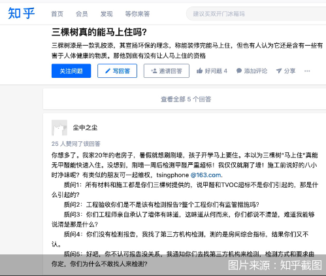The width and height of the screenshot is (326, 276).
Task: Click the 分享 label
Action: tap(289, 71)
